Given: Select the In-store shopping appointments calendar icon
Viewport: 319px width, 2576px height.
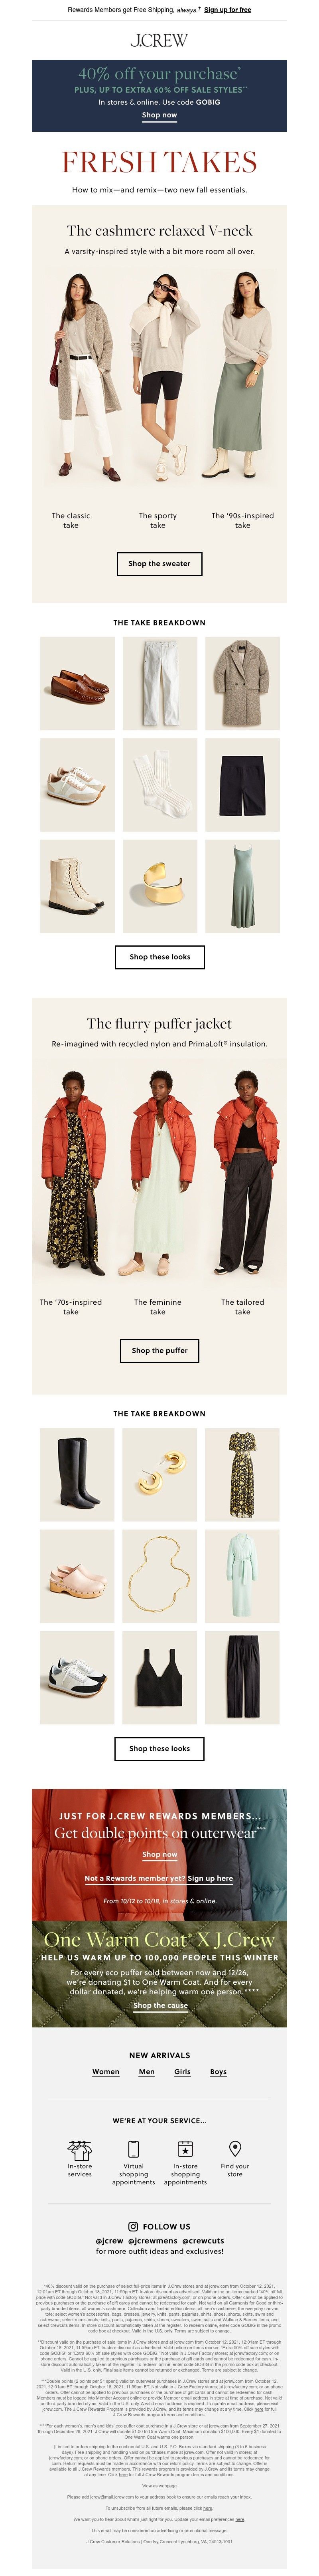Looking at the screenshot, I should 185,2149.
